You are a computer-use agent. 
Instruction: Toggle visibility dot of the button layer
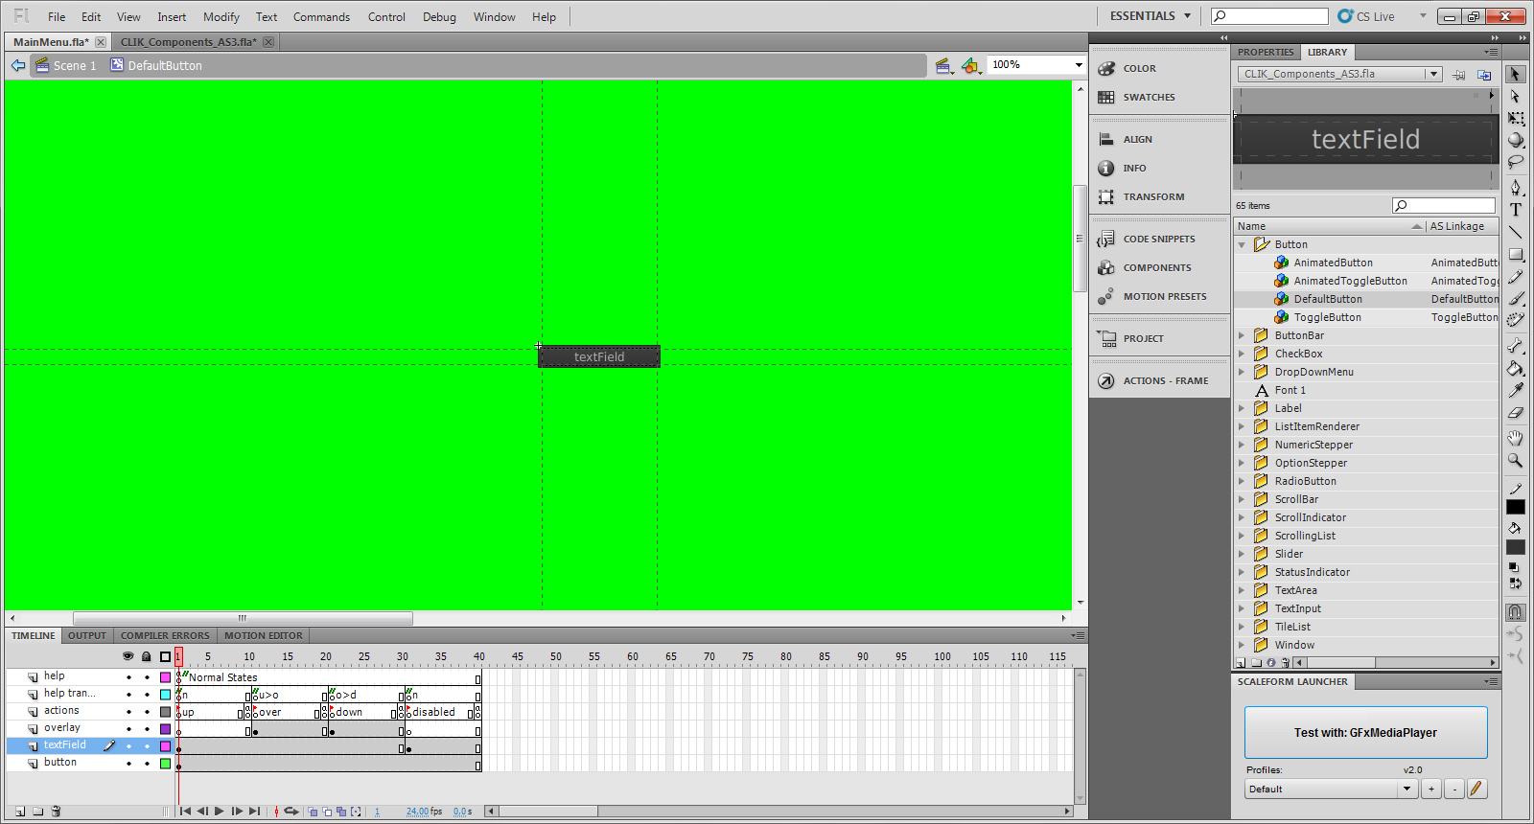click(x=128, y=764)
